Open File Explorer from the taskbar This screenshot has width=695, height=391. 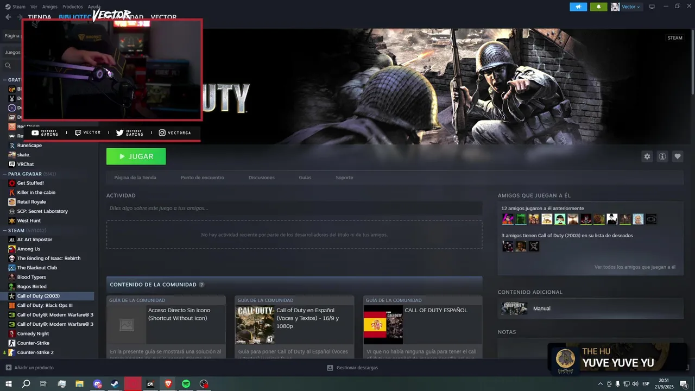click(79, 384)
